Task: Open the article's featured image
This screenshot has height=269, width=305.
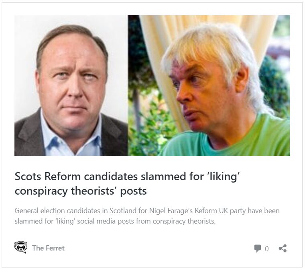Action: tap(152, 85)
